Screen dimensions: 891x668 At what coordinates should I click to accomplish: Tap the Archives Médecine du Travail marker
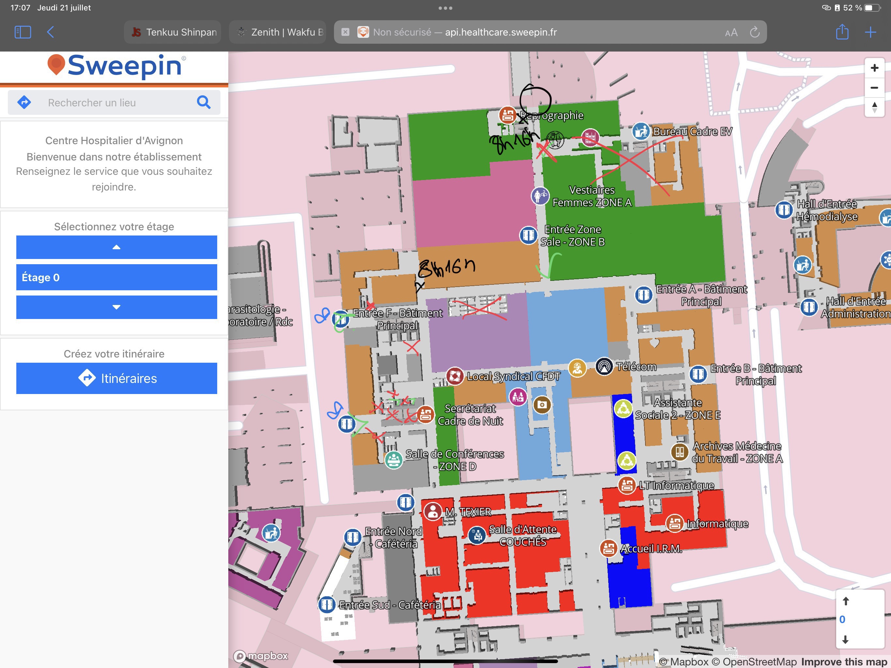[x=680, y=452]
